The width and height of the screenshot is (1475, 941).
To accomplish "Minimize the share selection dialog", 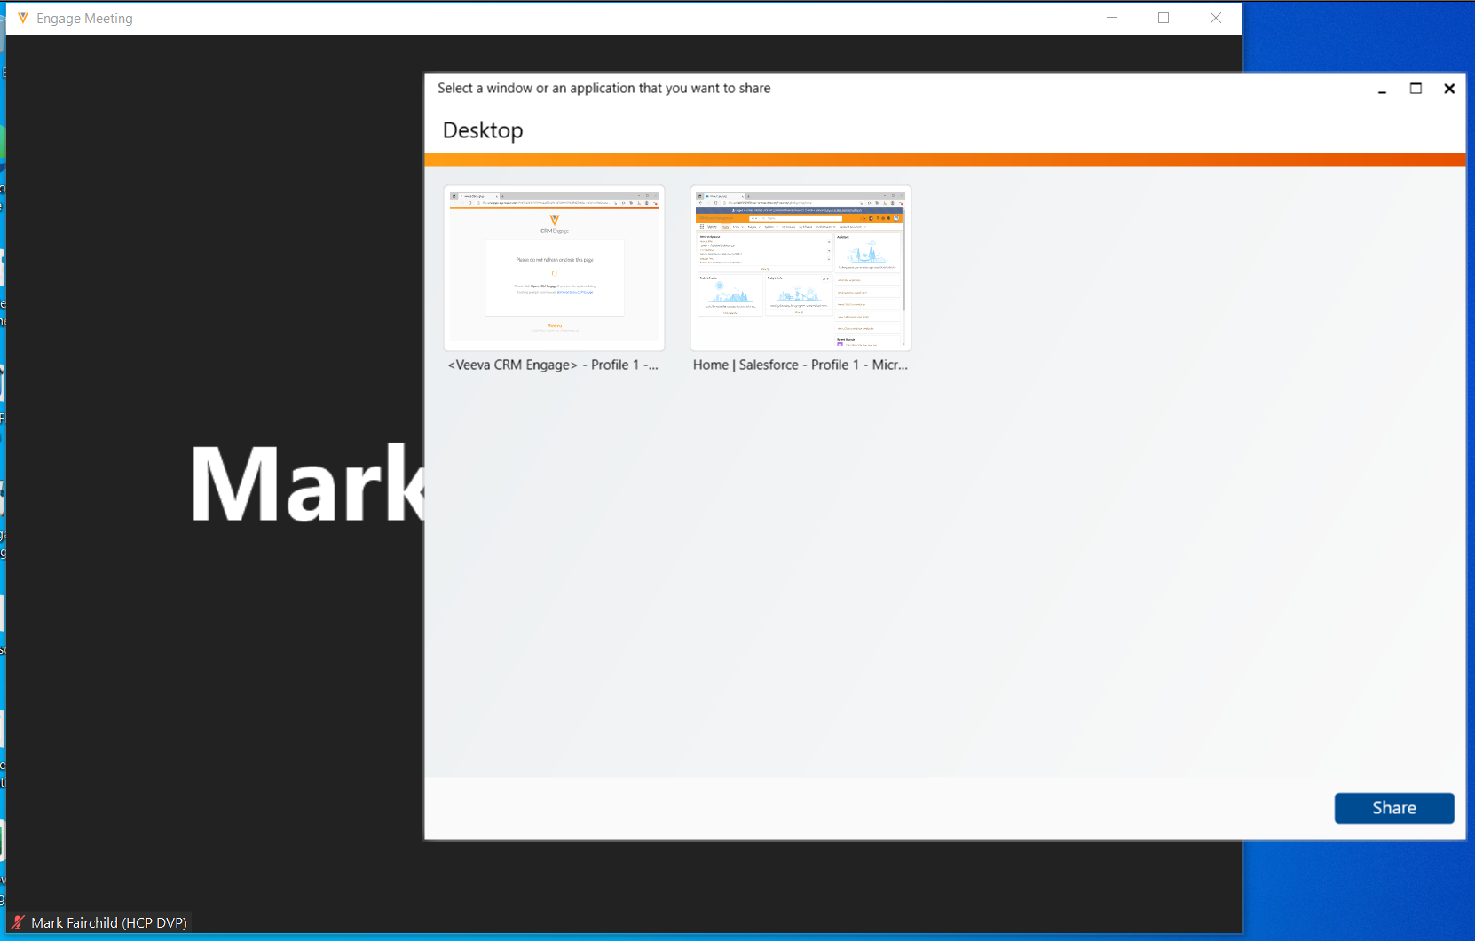I will tap(1382, 89).
